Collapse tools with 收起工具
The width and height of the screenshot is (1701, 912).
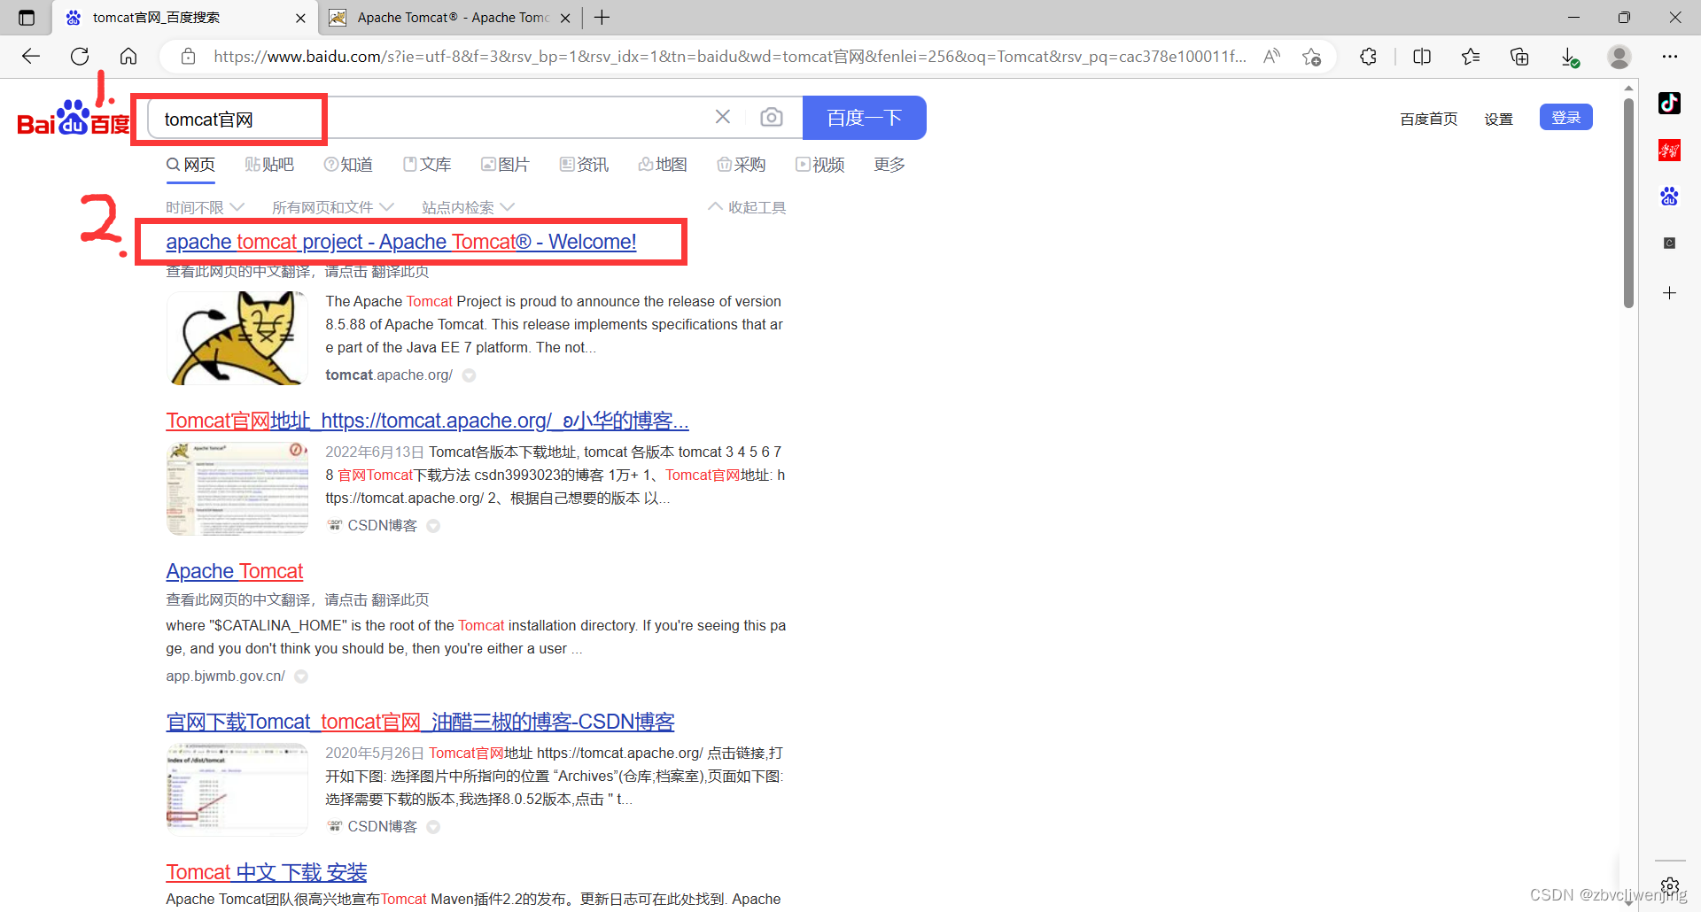(747, 207)
